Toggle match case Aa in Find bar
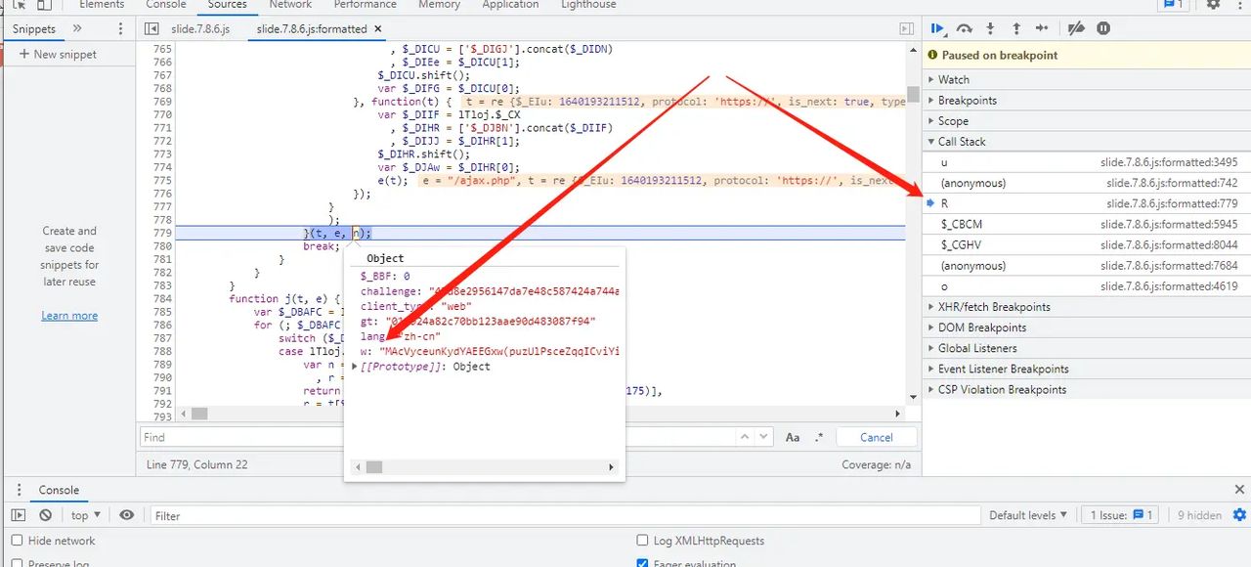Viewport: 1251px width, 567px height. tap(793, 437)
